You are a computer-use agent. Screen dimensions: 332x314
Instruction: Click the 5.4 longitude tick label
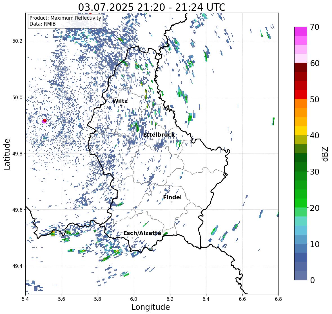tap(25, 299)
